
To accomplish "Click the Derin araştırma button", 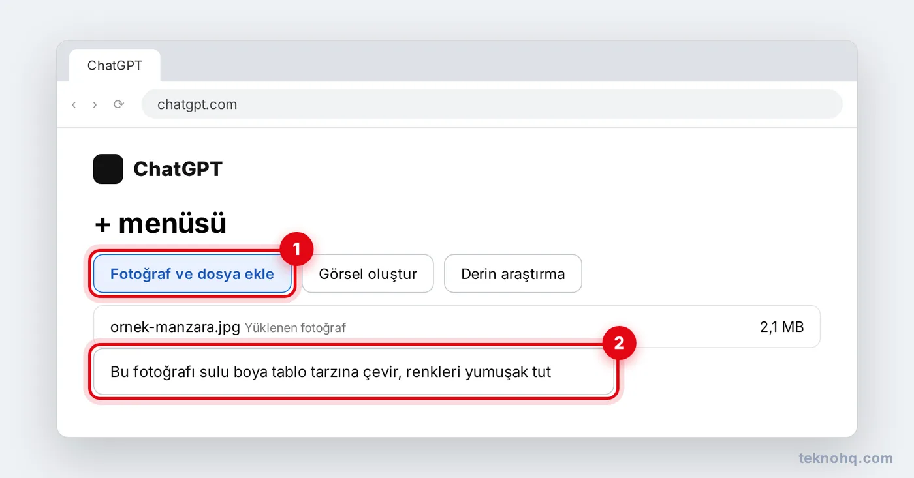I will (x=513, y=274).
